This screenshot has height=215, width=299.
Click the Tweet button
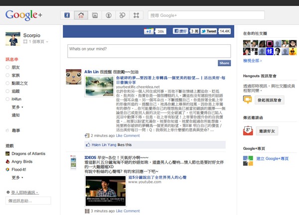click(209, 31)
